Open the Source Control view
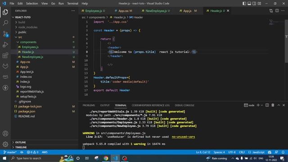Screen dimensions: 288x162 coord(5,34)
